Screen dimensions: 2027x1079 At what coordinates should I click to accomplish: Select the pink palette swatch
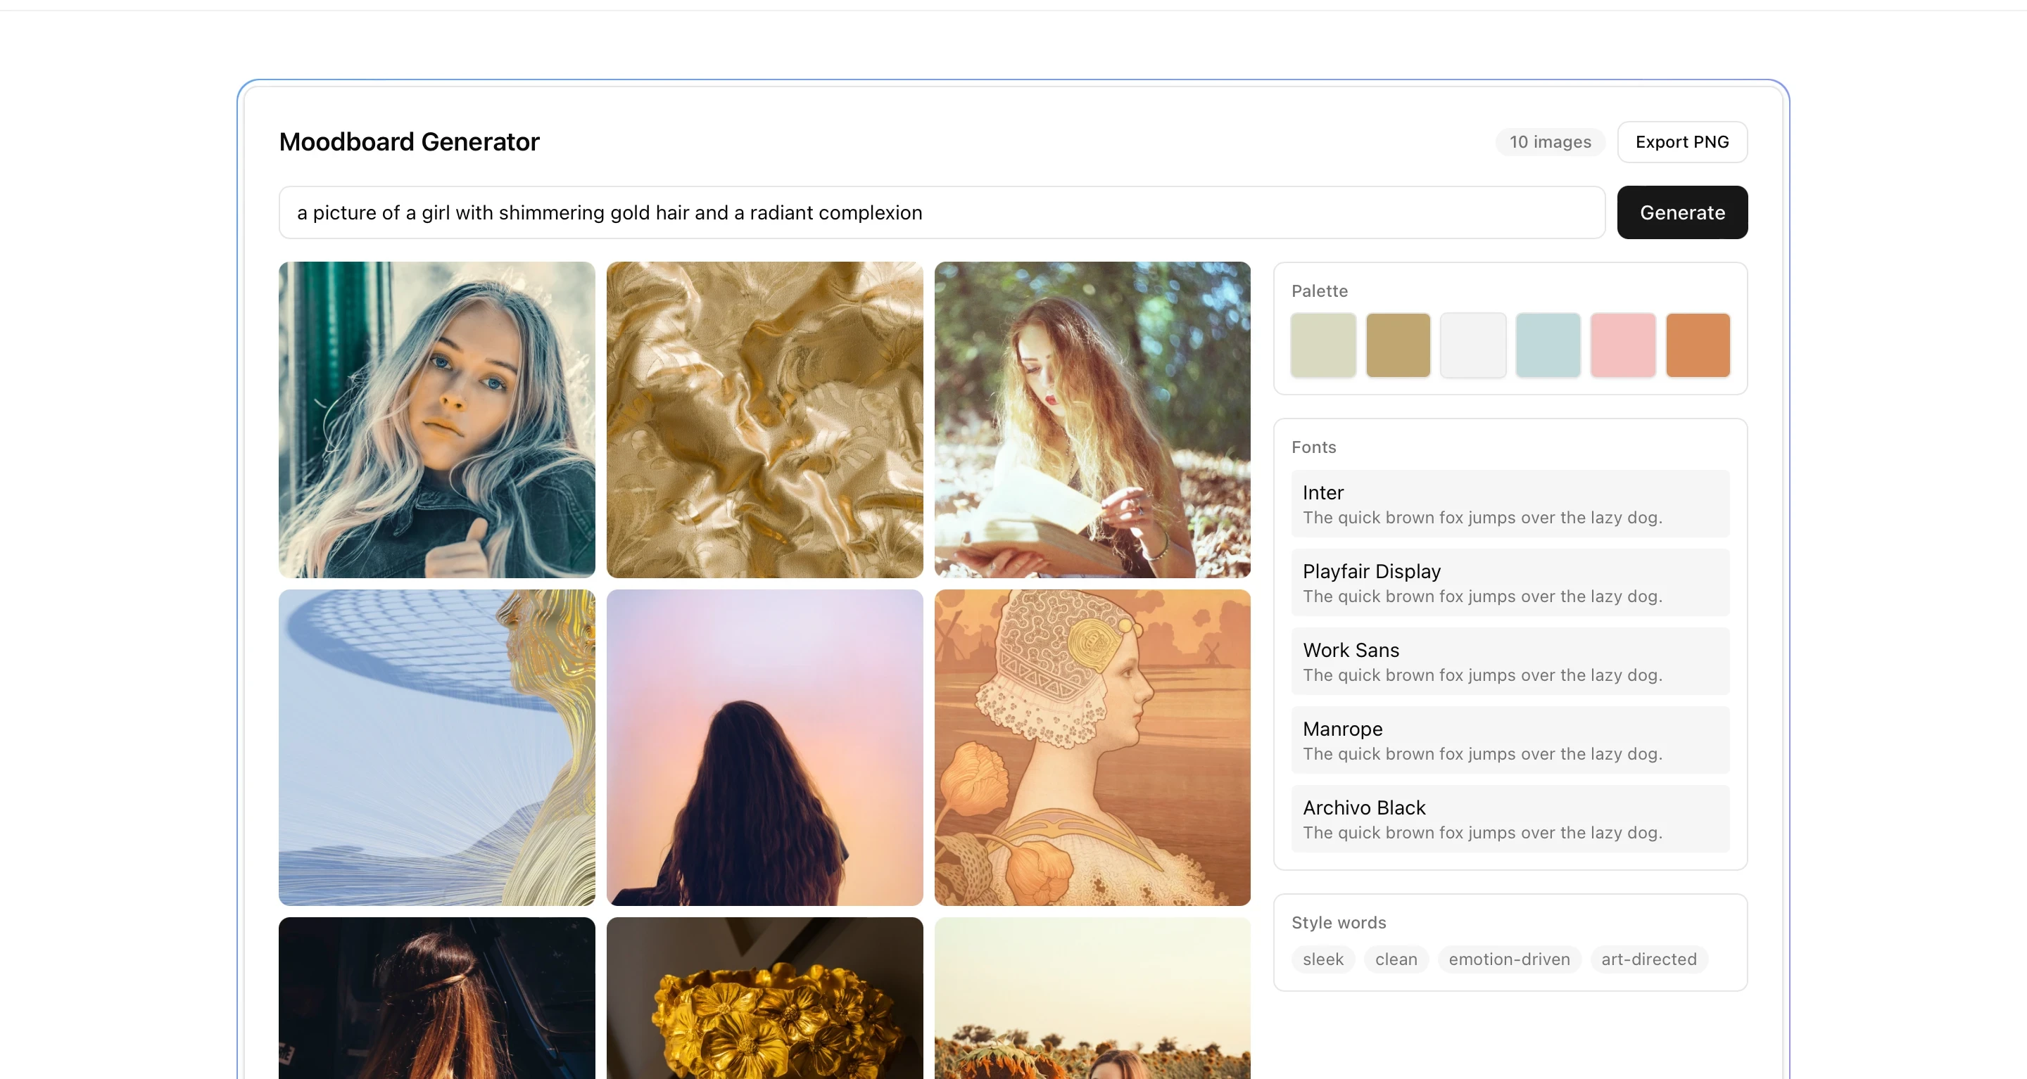(1622, 345)
